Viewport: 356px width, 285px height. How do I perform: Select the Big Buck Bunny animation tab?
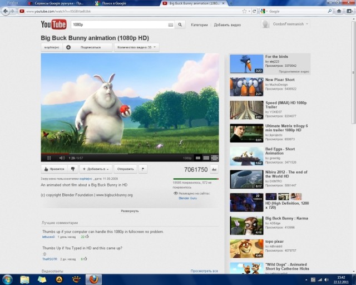(194, 3)
